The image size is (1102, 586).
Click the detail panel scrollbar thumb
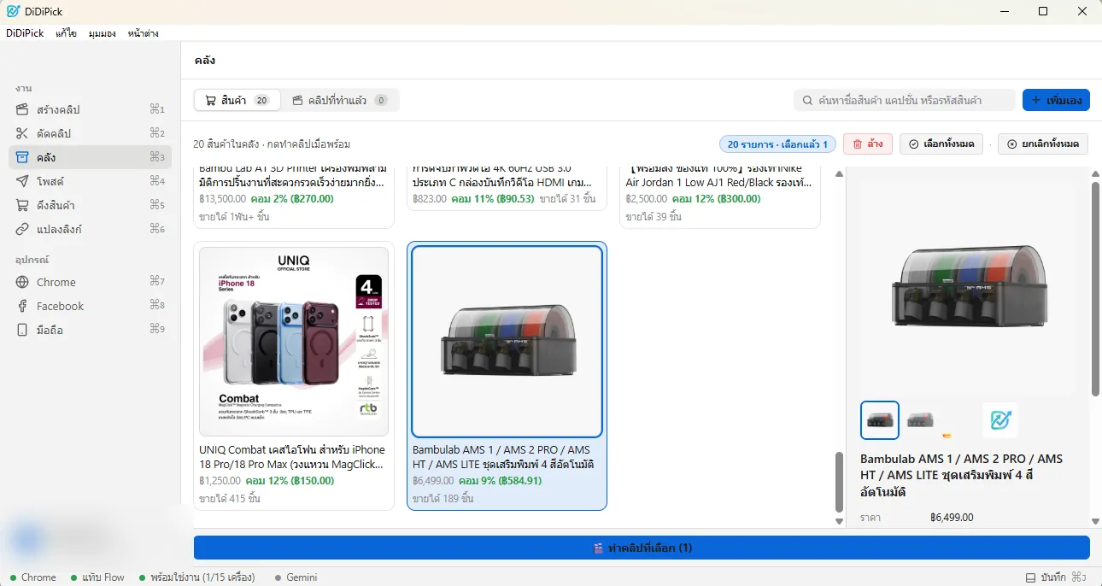click(1096, 288)
